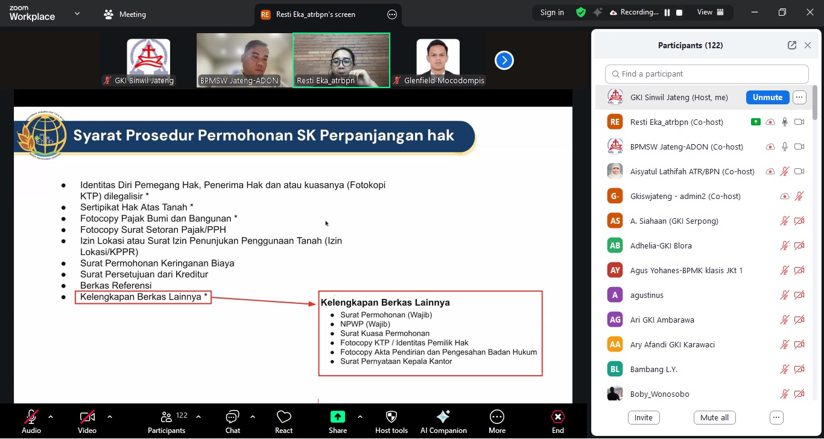Toggle the Participants list panel
The width and height of the screenshot is (824, 439).
click(166, 417)
